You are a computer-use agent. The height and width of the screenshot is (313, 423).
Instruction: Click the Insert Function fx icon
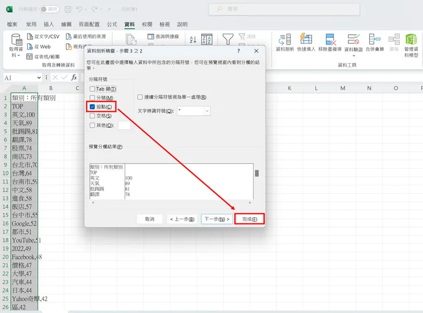coord(74,78)
